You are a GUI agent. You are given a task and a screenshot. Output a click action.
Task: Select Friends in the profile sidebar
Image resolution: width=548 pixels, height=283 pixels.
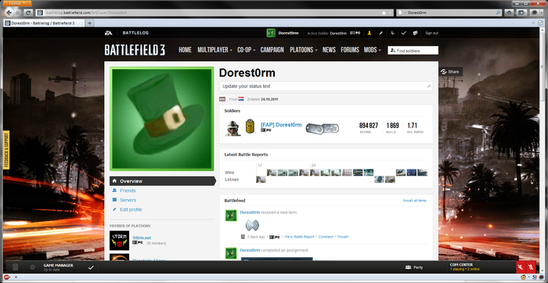[x=128, y=190]
